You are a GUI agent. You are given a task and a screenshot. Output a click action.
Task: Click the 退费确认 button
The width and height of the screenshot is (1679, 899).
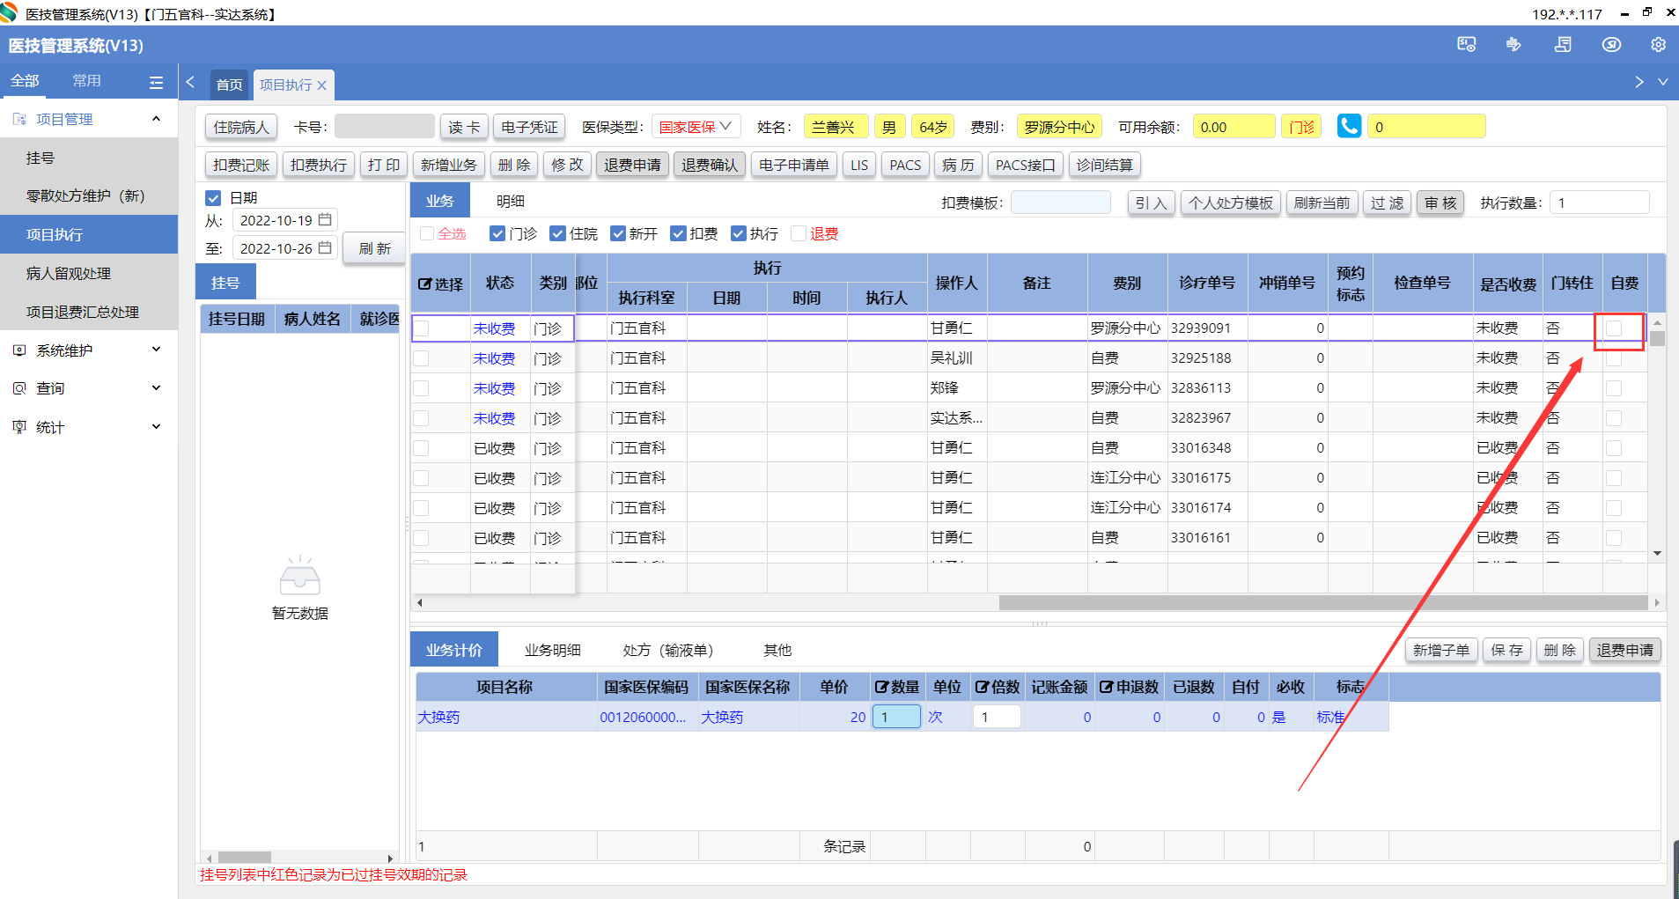pos(710,165)
